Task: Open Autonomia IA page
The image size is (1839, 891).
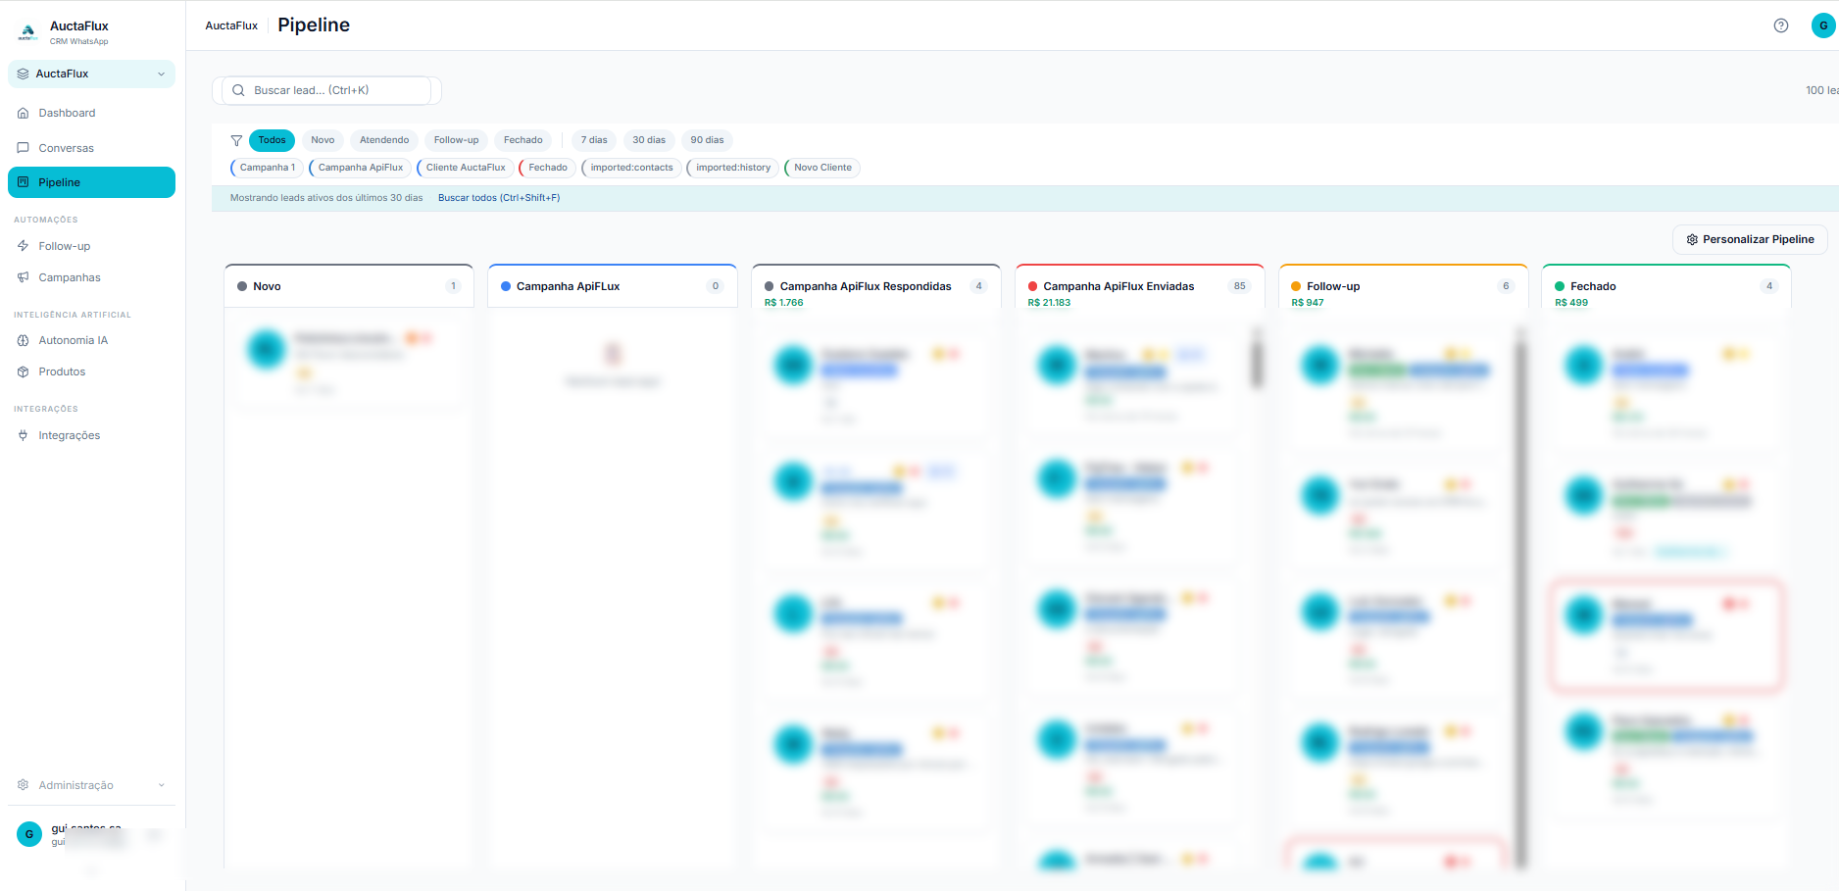Action: click(x=91, y=340)
